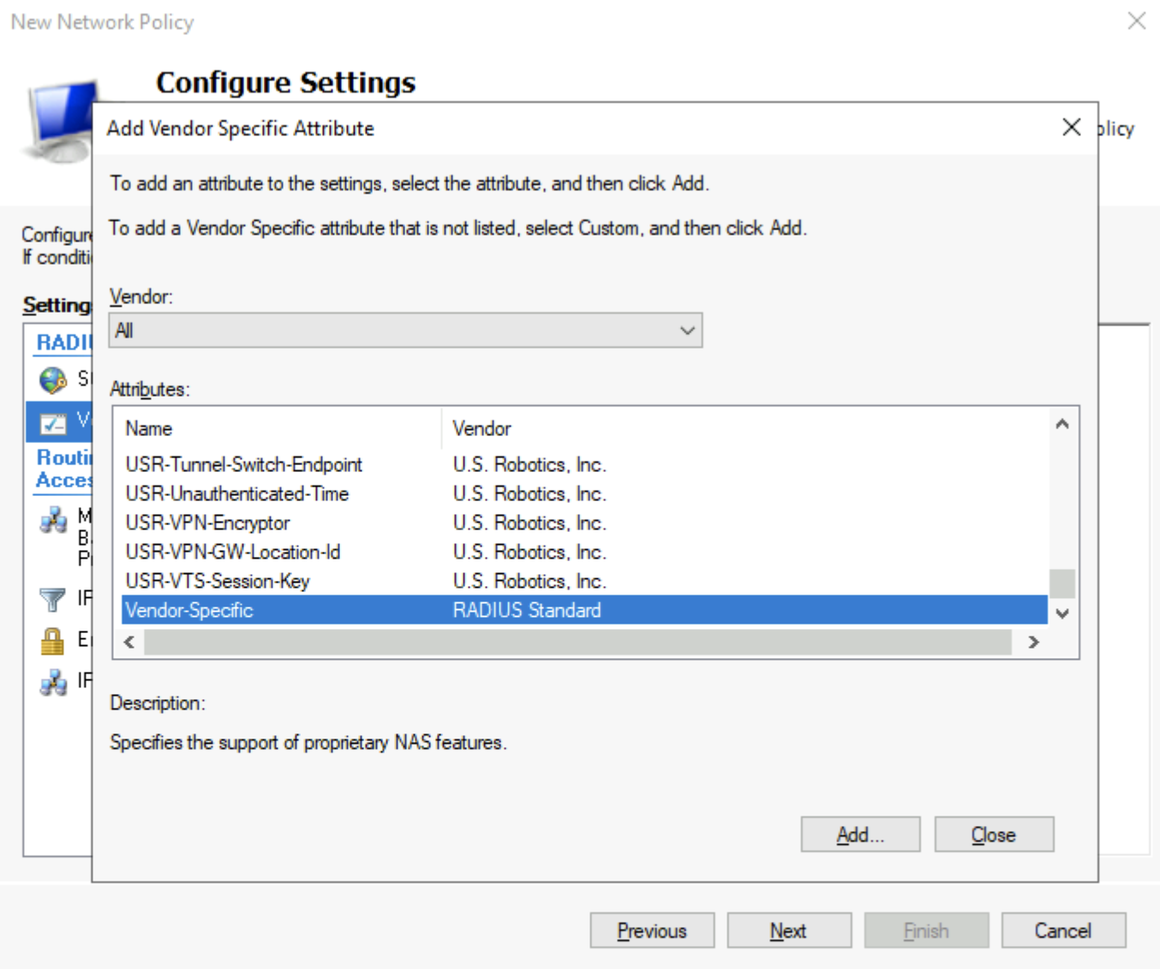This screenshot has height=969, width=1160.
Task: Click the IP Settings network icon below the padlock
Action: [53, 682]
